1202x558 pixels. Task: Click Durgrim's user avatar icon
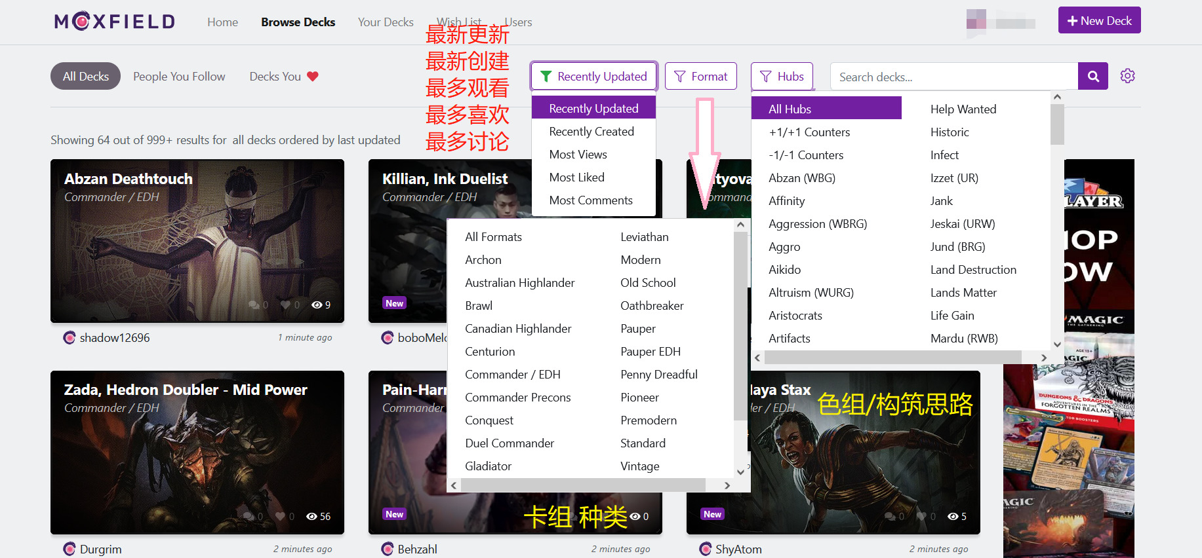click(70, 549)
